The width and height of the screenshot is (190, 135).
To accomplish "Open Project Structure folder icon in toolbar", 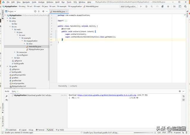I will coord(175,6).
